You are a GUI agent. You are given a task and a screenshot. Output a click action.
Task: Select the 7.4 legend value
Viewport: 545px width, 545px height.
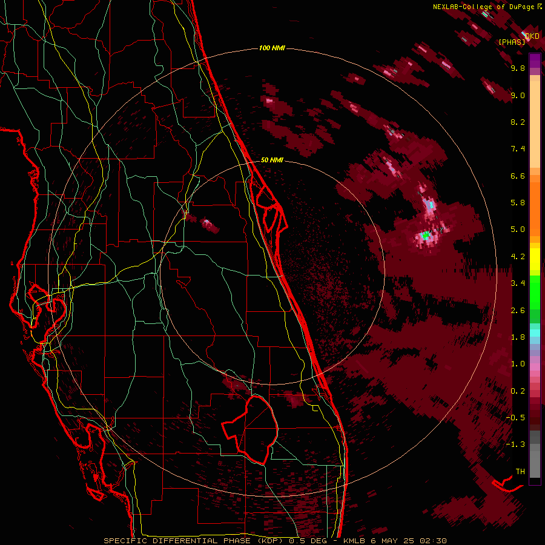518,149
